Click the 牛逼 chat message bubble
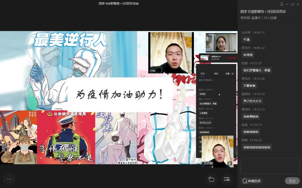The height and width of the screenshot is (188, 302). [x=246, y=40]
